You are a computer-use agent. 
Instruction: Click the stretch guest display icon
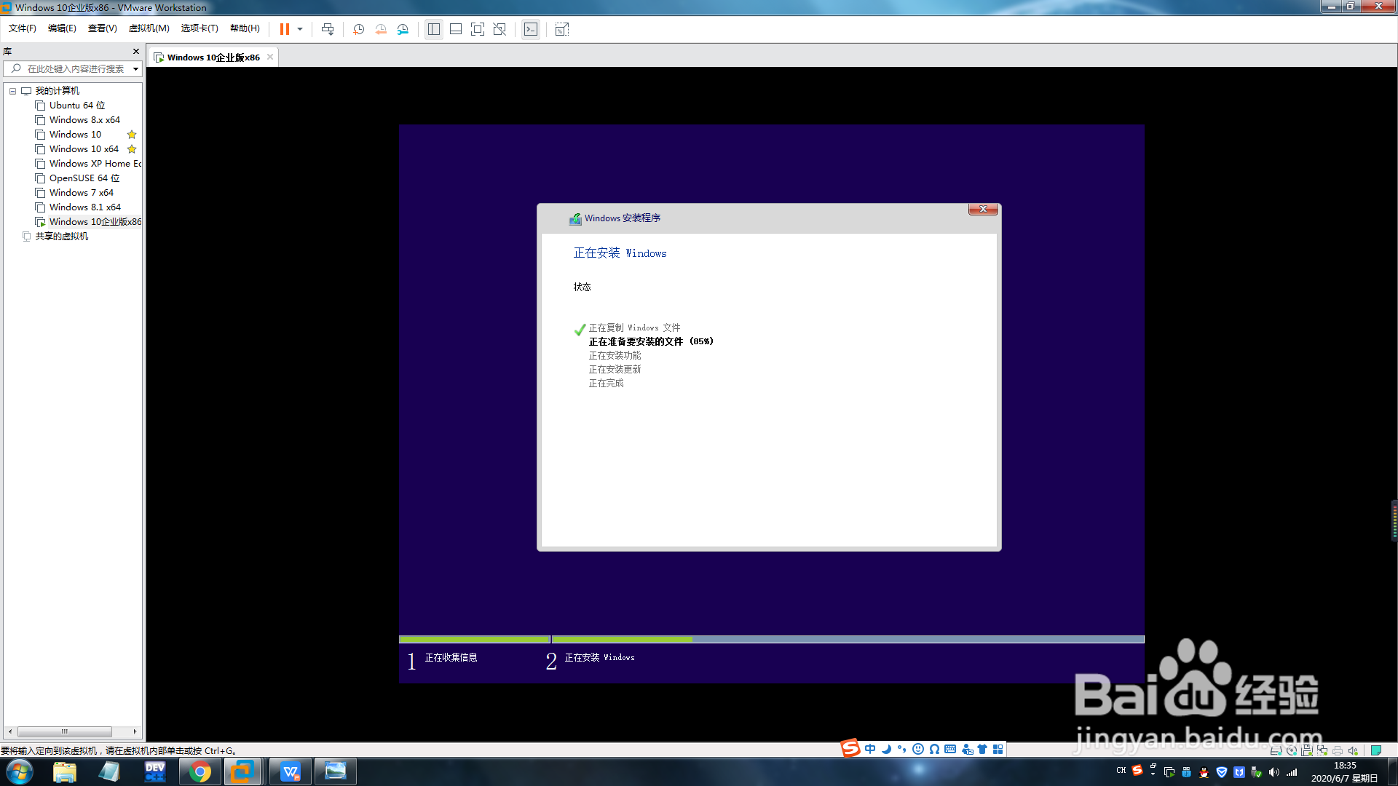(x=561, y=29)
